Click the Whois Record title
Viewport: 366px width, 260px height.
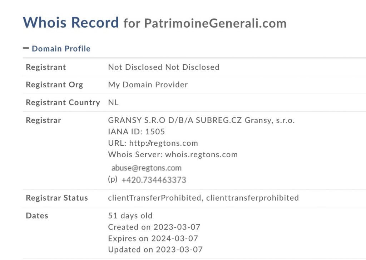(x=71, y=23)
